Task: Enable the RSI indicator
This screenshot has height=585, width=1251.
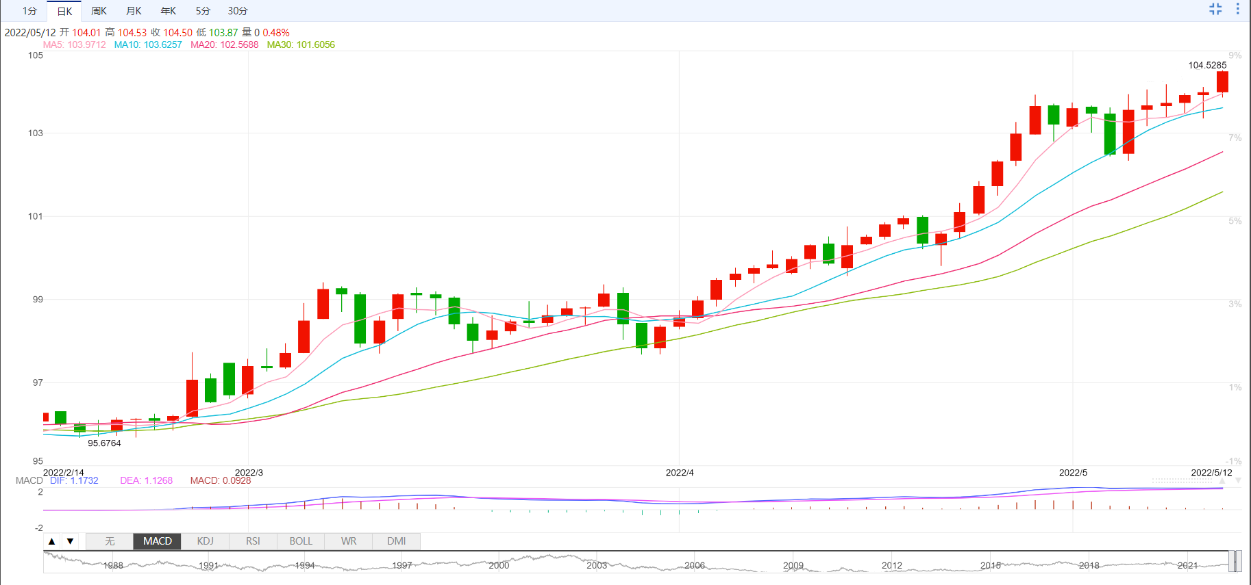Action: point(253,541)
